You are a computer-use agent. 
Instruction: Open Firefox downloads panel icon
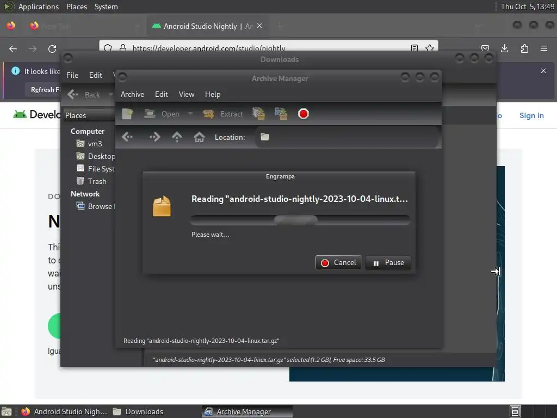[x=504, y=48]
